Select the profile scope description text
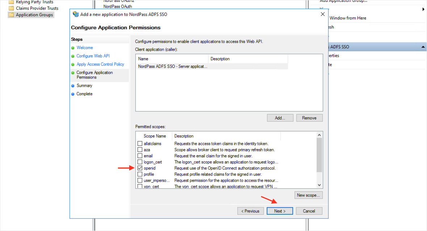This screenshot has width=427, height=231. pyautogui.click(x=218, y=174)
